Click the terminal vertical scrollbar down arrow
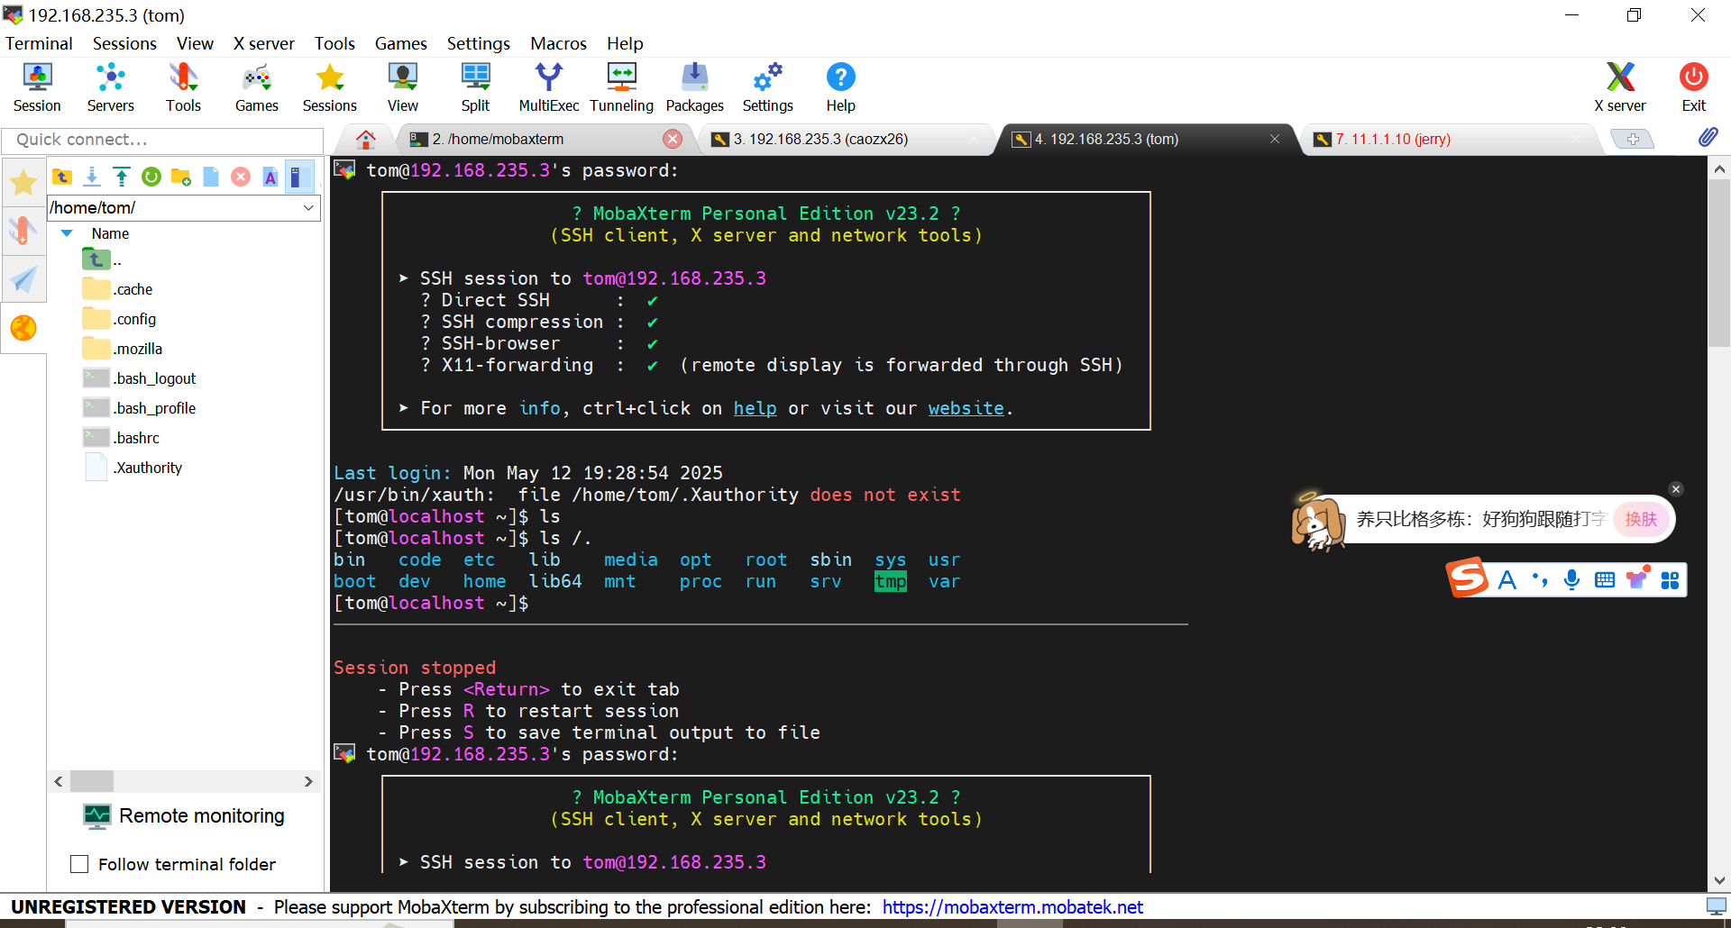 [1718, 880]
